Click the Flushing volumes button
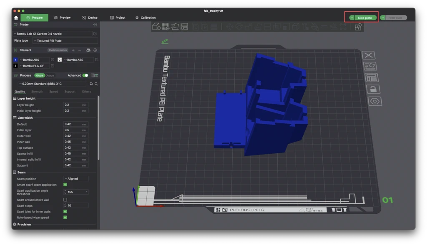Image resolution: width=427 pixels, height=245 pixels. pos(58,50)
